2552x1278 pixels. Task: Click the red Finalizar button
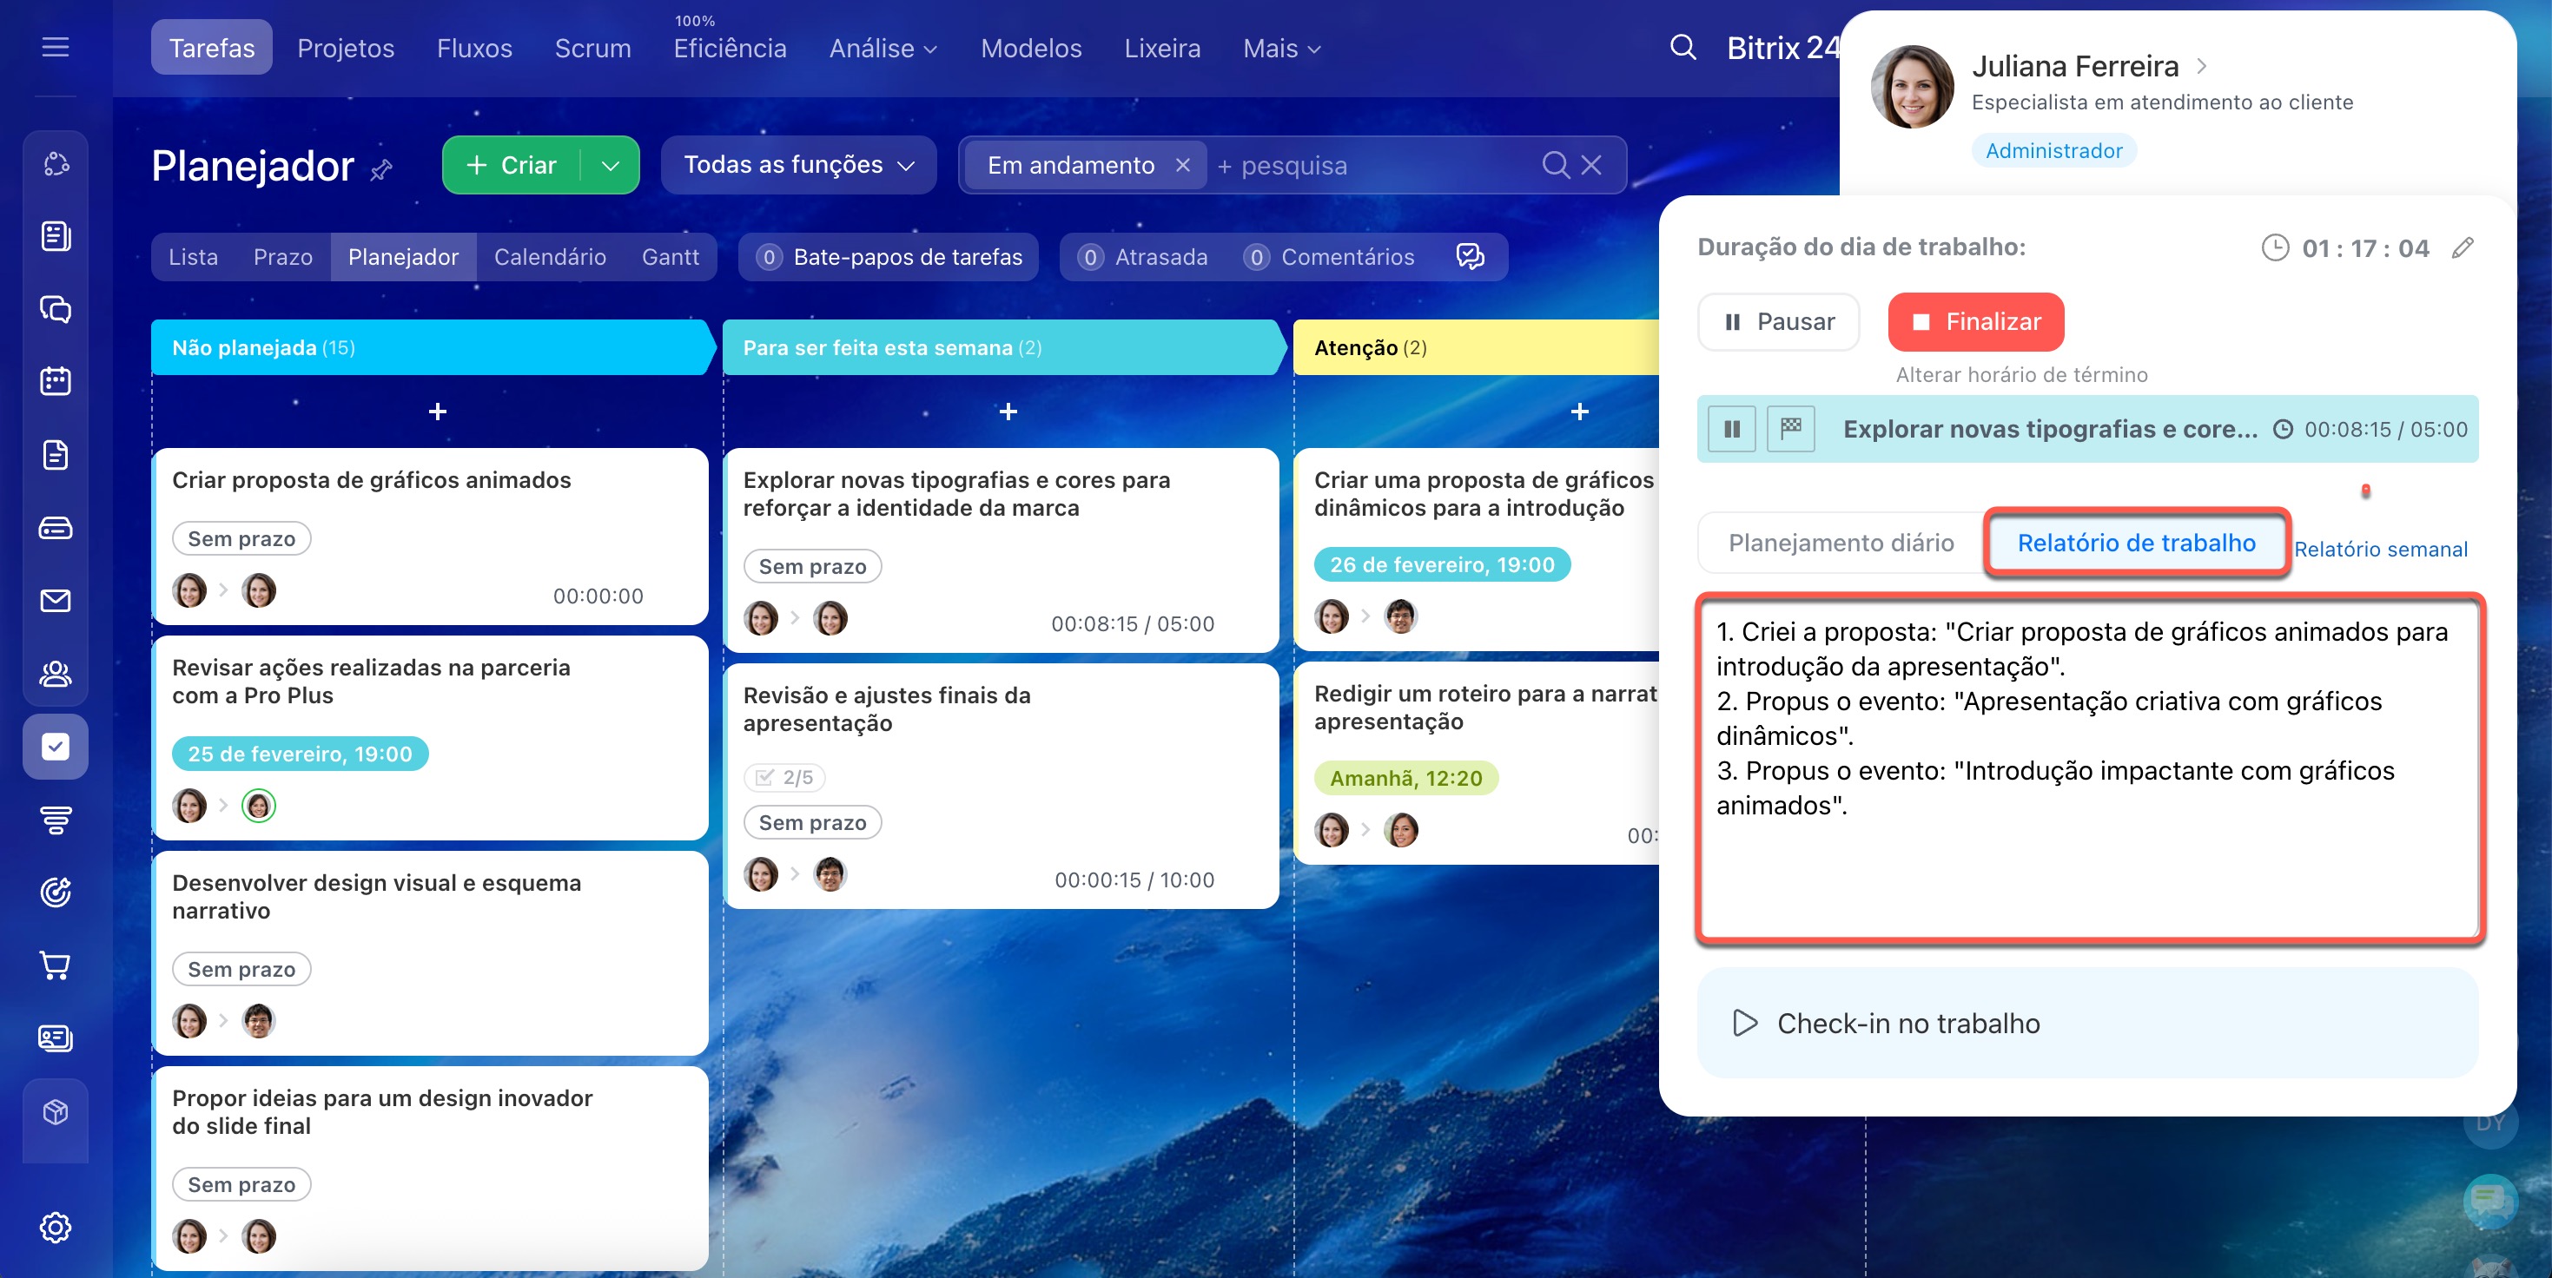tap(1975, 322)
